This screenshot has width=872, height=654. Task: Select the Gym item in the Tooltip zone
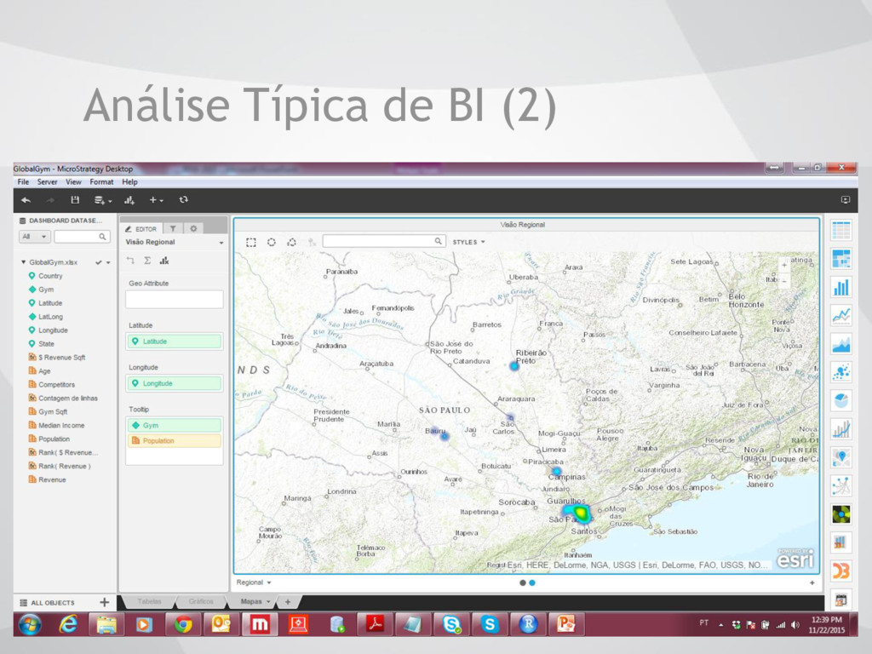click(174, 426)
